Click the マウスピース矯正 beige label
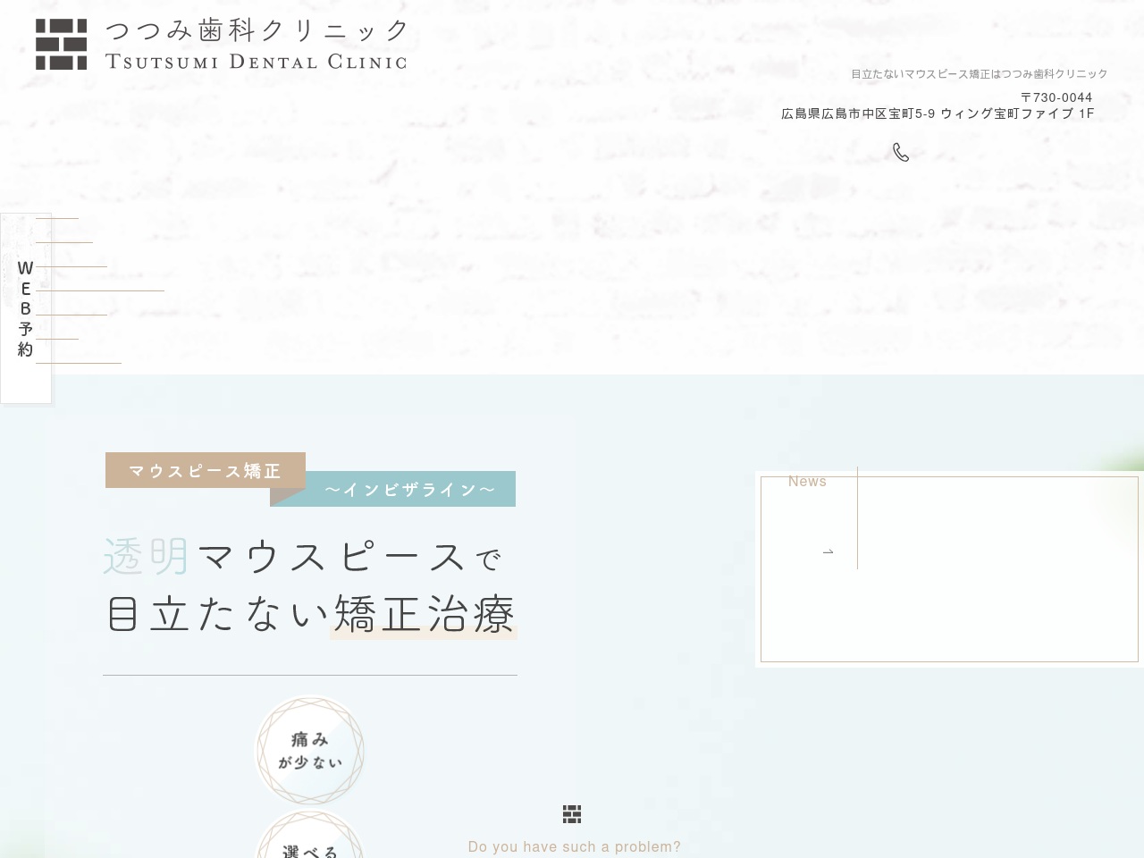 206,470
